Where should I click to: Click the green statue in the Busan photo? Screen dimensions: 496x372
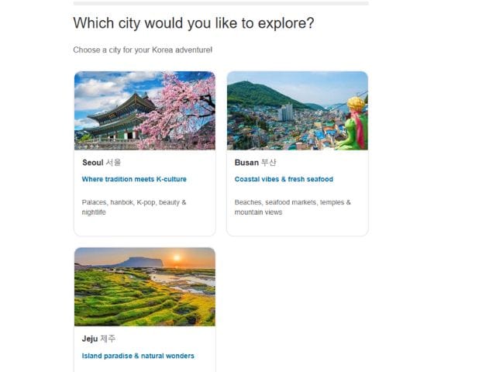pyautogui.click(x=355, y=122)
